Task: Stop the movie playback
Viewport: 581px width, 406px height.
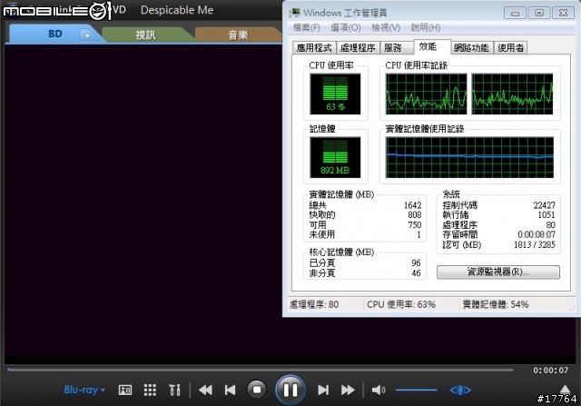Action: (256, 390)
